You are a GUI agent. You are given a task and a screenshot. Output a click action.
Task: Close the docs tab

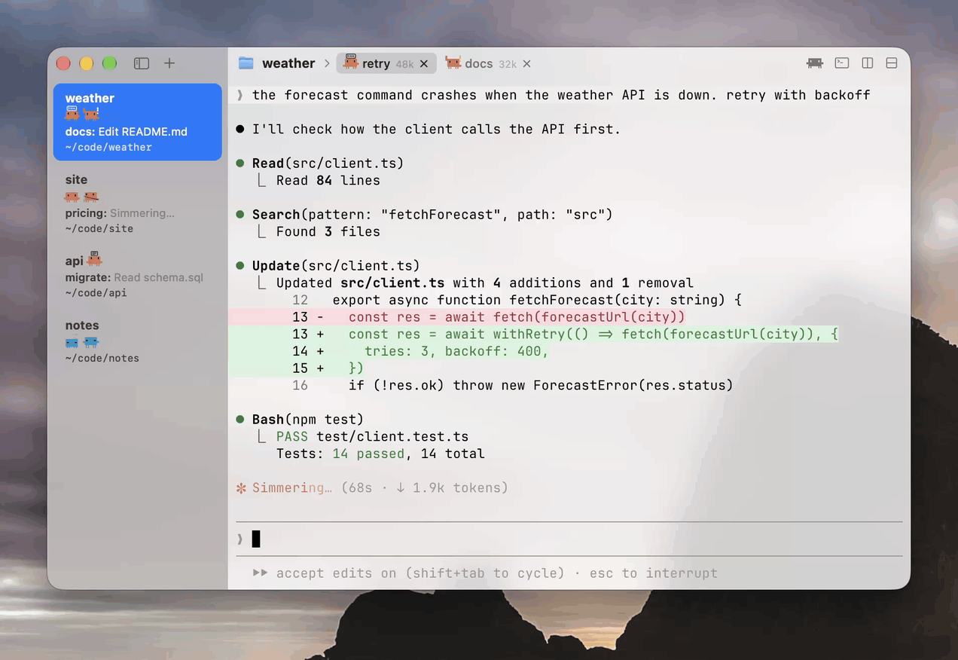pos(526,64)
